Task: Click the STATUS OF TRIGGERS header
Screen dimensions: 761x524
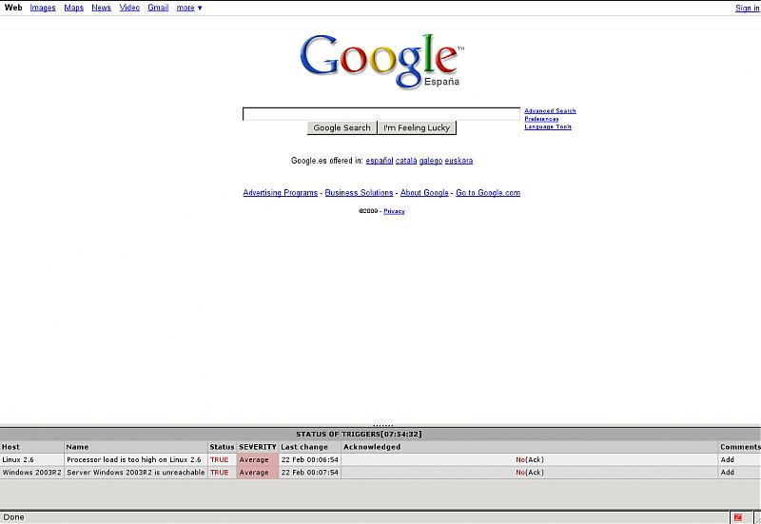Action: [359, 435]
